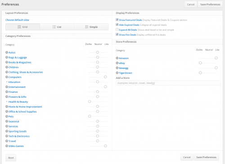Remove Amazon store with its X icon
This screenshot has width=225, height=164.
pos(117,58)
